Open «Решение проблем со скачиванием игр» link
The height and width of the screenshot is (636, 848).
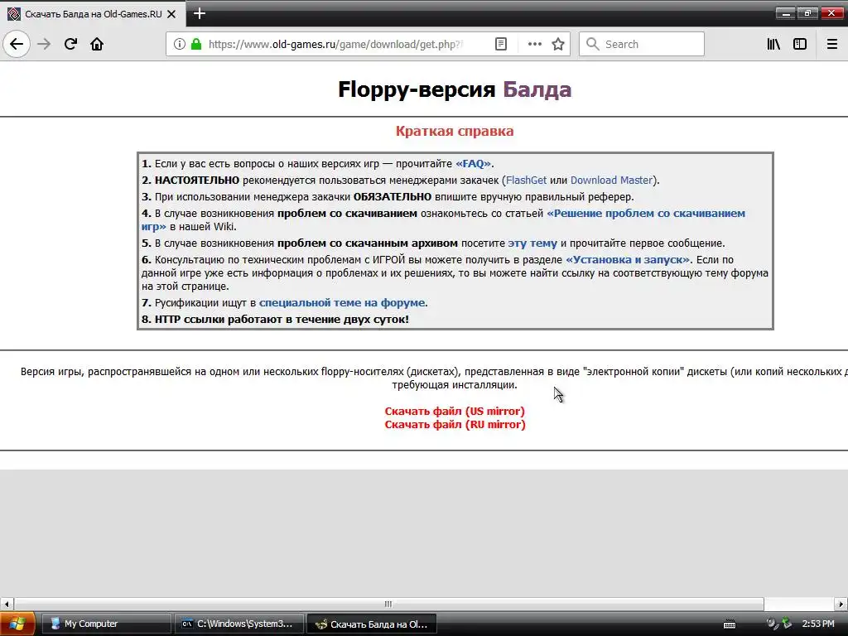[646, 213]
